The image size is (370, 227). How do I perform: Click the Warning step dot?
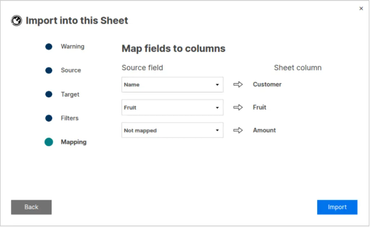(48, 47)
